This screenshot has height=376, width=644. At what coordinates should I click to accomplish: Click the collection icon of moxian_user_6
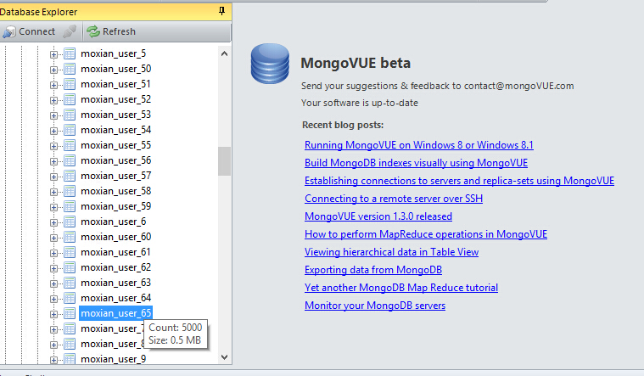pyautogui.click(x=70, y=222)
